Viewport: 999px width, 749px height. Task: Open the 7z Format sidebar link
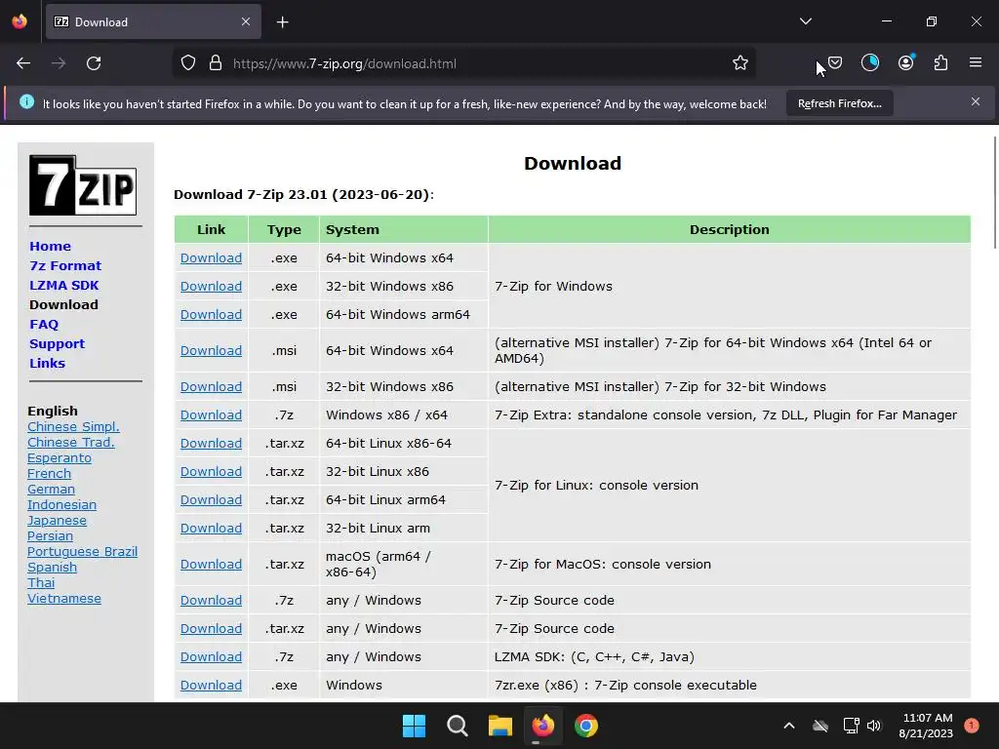[65, 265]
